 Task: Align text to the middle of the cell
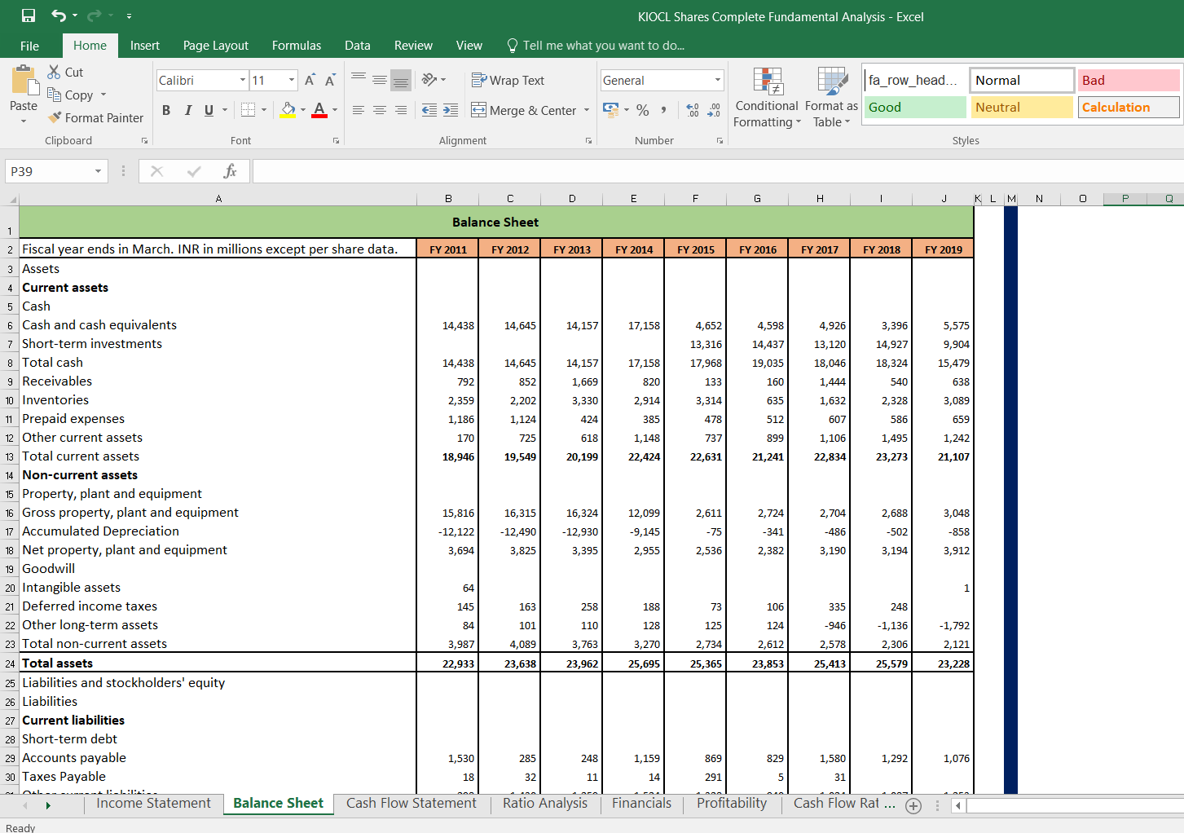380,79
